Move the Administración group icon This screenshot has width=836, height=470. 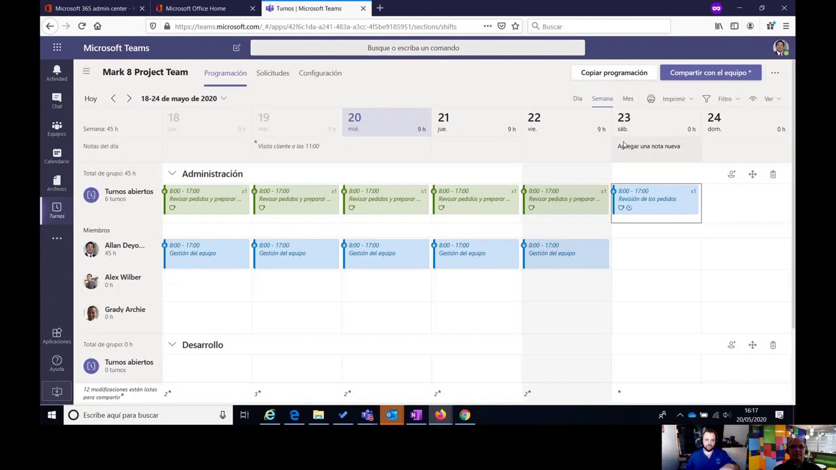coord(752,174)
